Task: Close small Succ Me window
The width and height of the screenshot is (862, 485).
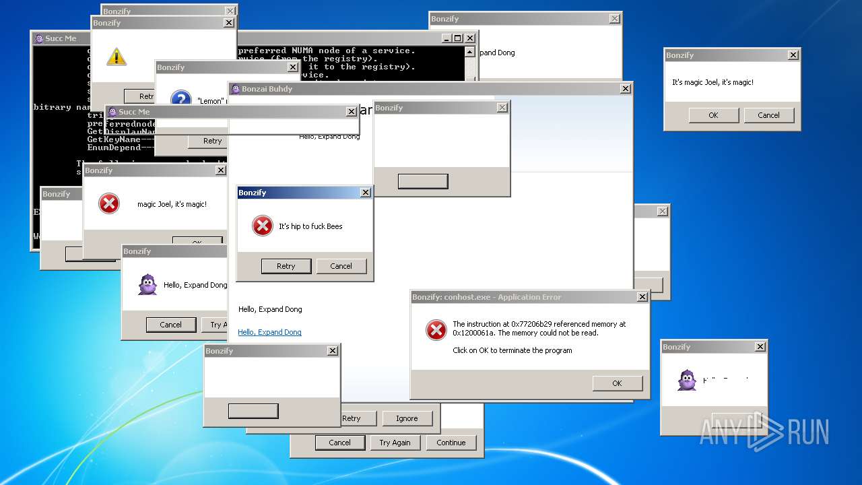Action: [351, 112]
